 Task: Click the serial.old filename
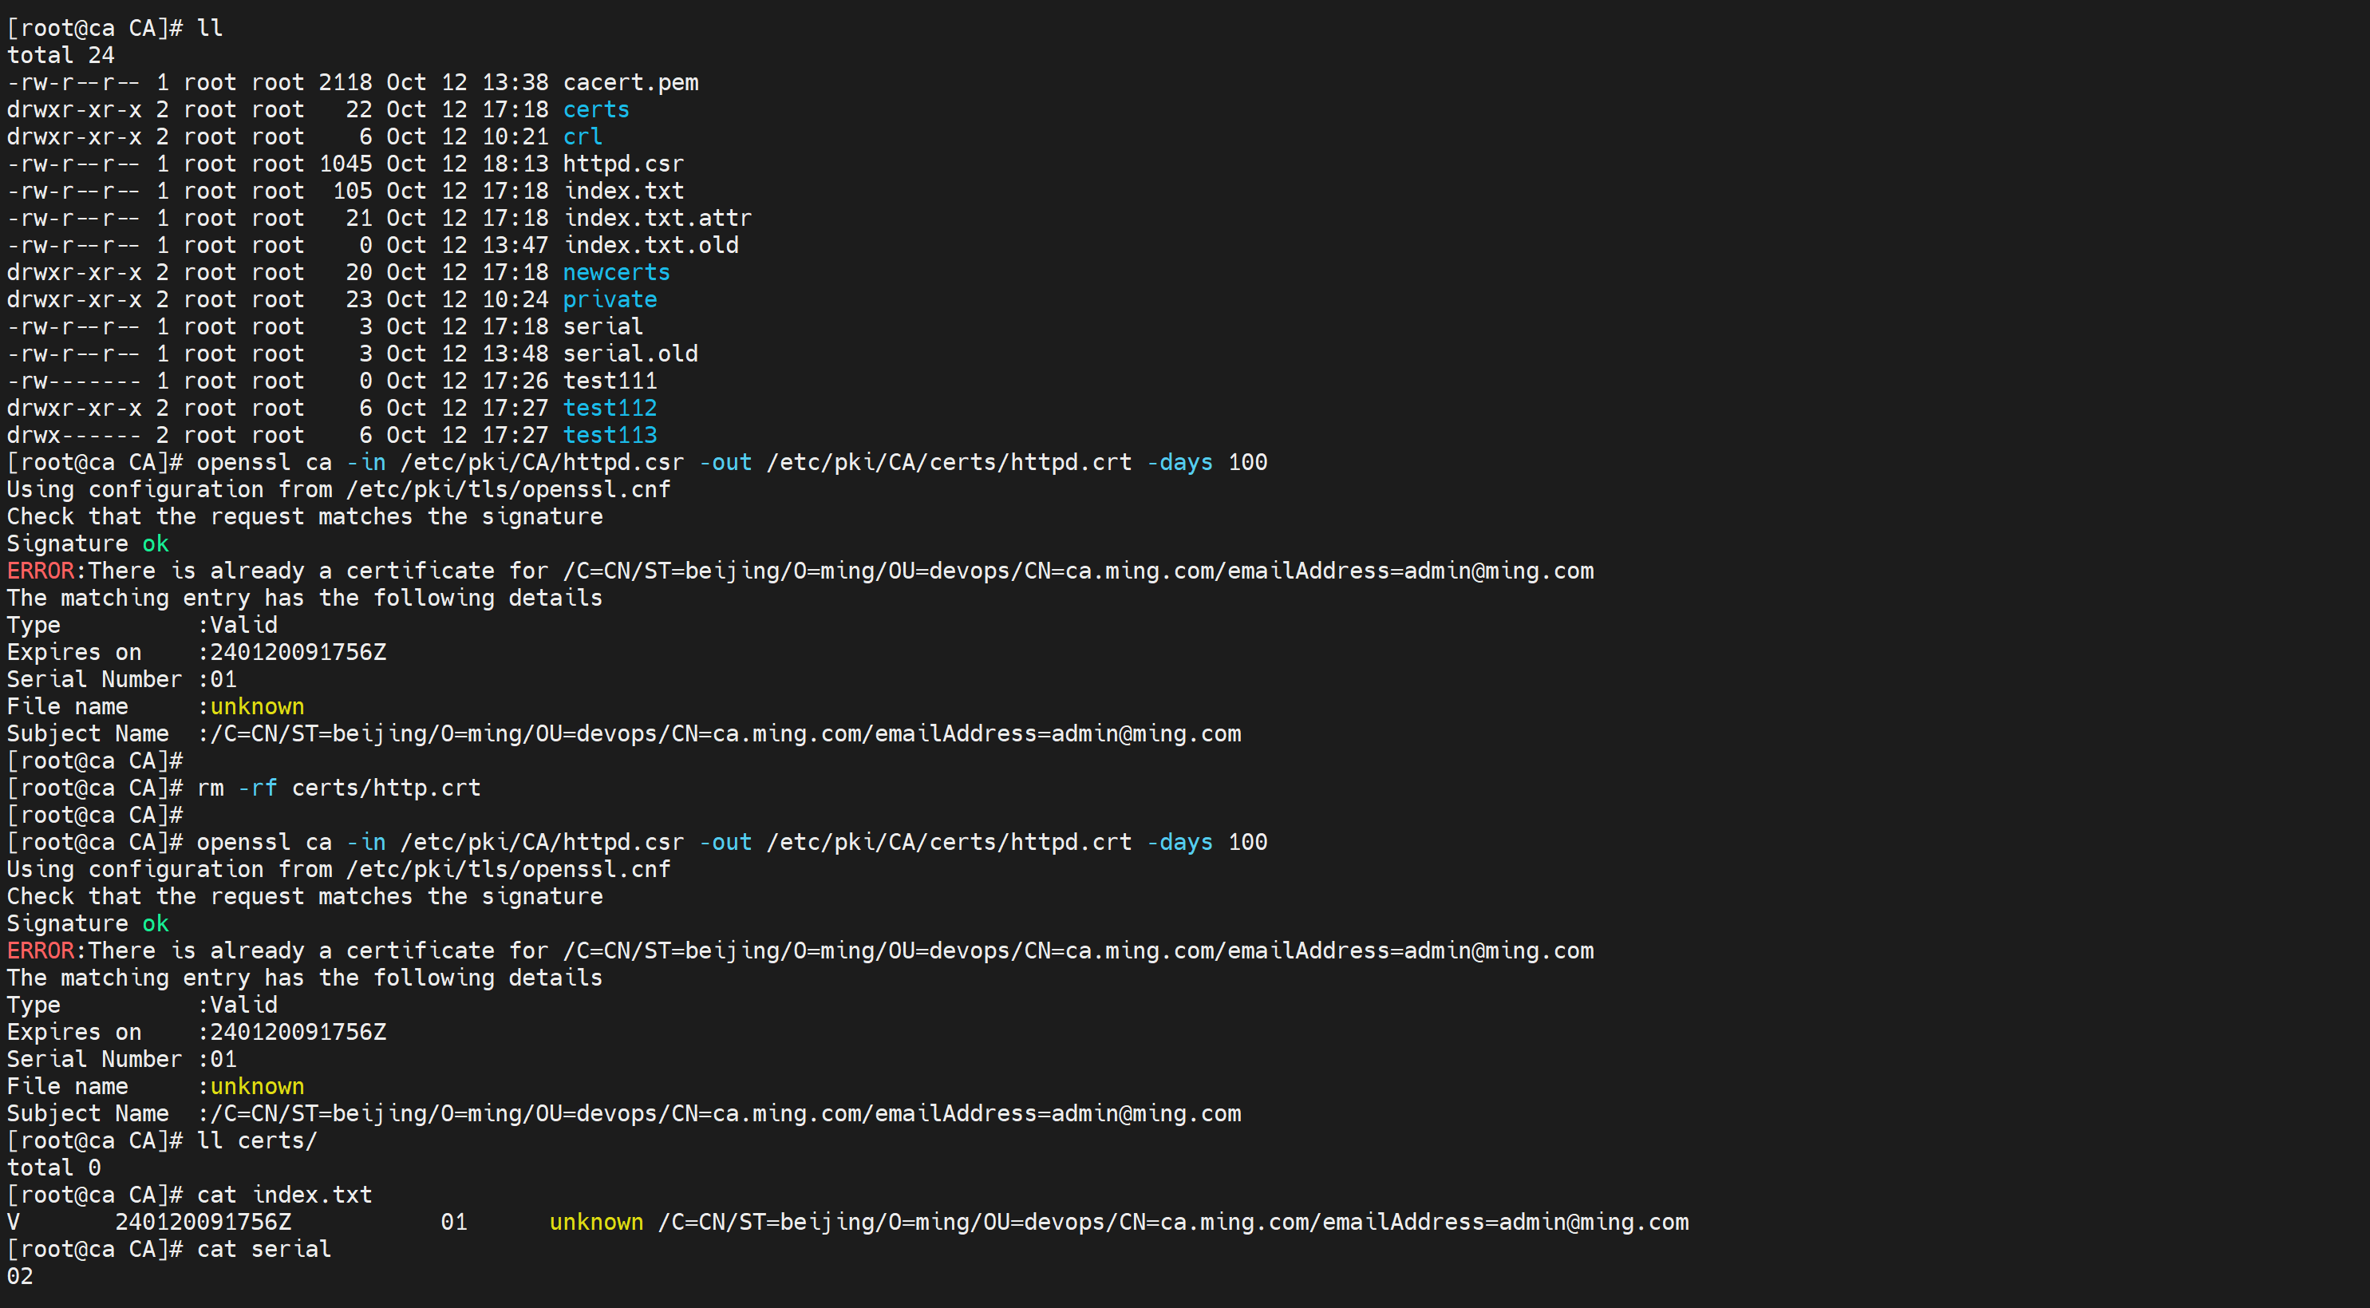630,354
